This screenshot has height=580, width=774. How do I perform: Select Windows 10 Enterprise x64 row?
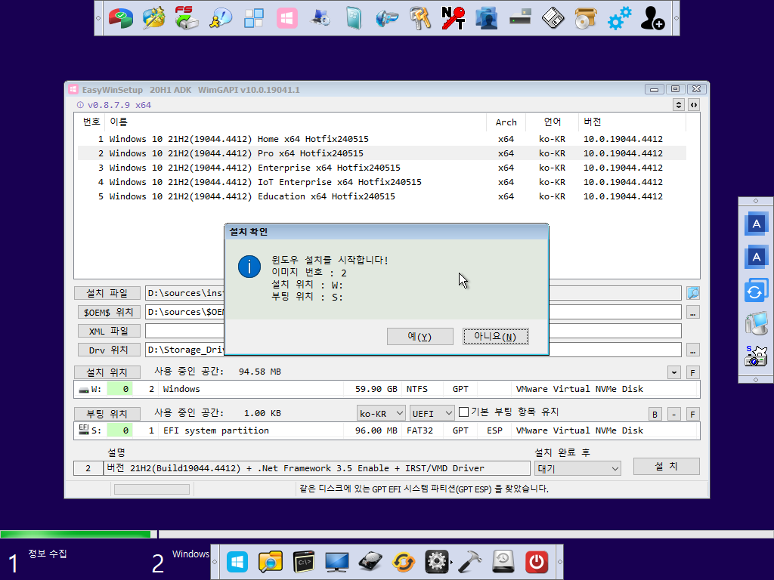pos(382,168)
